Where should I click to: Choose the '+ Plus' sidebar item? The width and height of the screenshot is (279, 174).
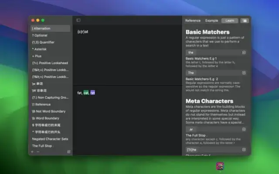(51, 56)
